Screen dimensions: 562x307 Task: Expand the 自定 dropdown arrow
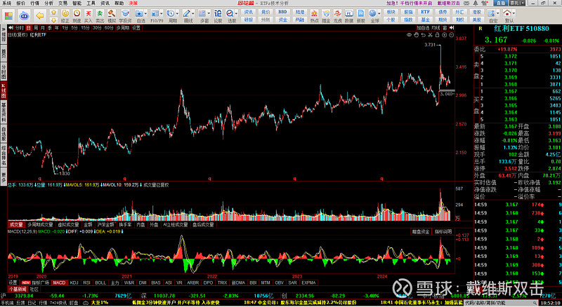498,13
